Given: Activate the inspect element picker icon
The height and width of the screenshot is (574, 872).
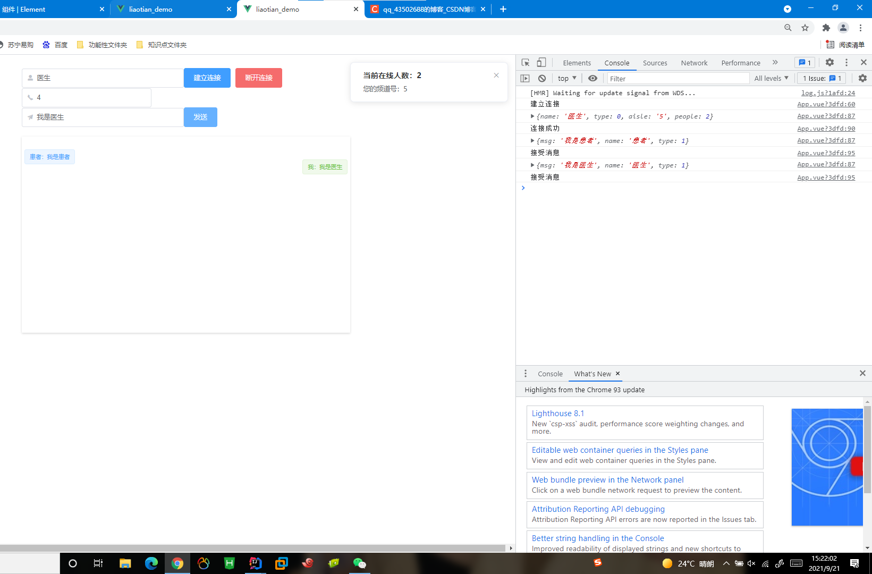Looking at the screenshot, I should point(526,63).
